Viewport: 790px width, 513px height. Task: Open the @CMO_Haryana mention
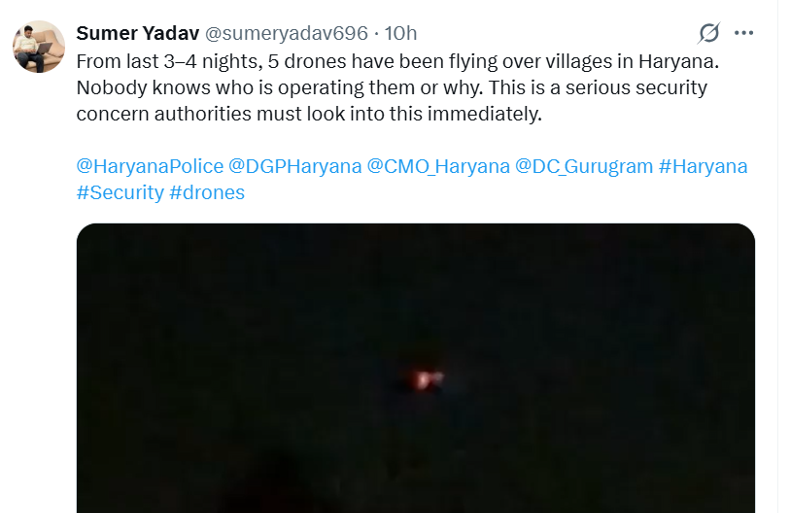click(438, 166)
